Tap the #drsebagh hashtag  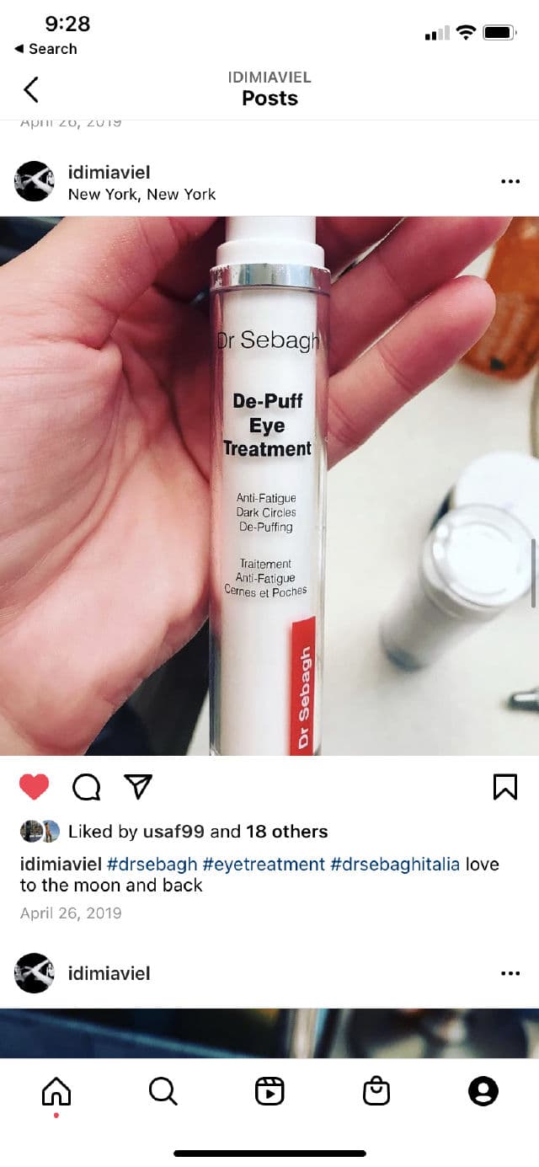(x=152, y=865)
